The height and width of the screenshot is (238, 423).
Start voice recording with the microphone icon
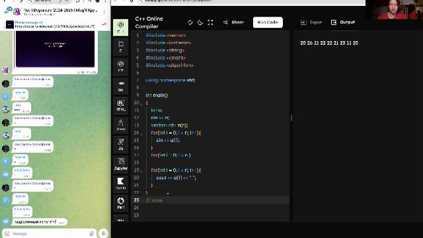(103, 233)
